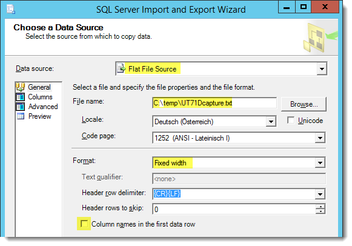Image resolution: width=352 pixels, height=246 pixels.
Task: Expand the Code page dropdown
Action: [320, 138]
